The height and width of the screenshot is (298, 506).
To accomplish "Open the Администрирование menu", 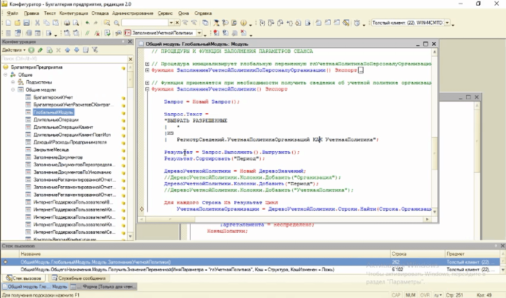I will [132, 13].
